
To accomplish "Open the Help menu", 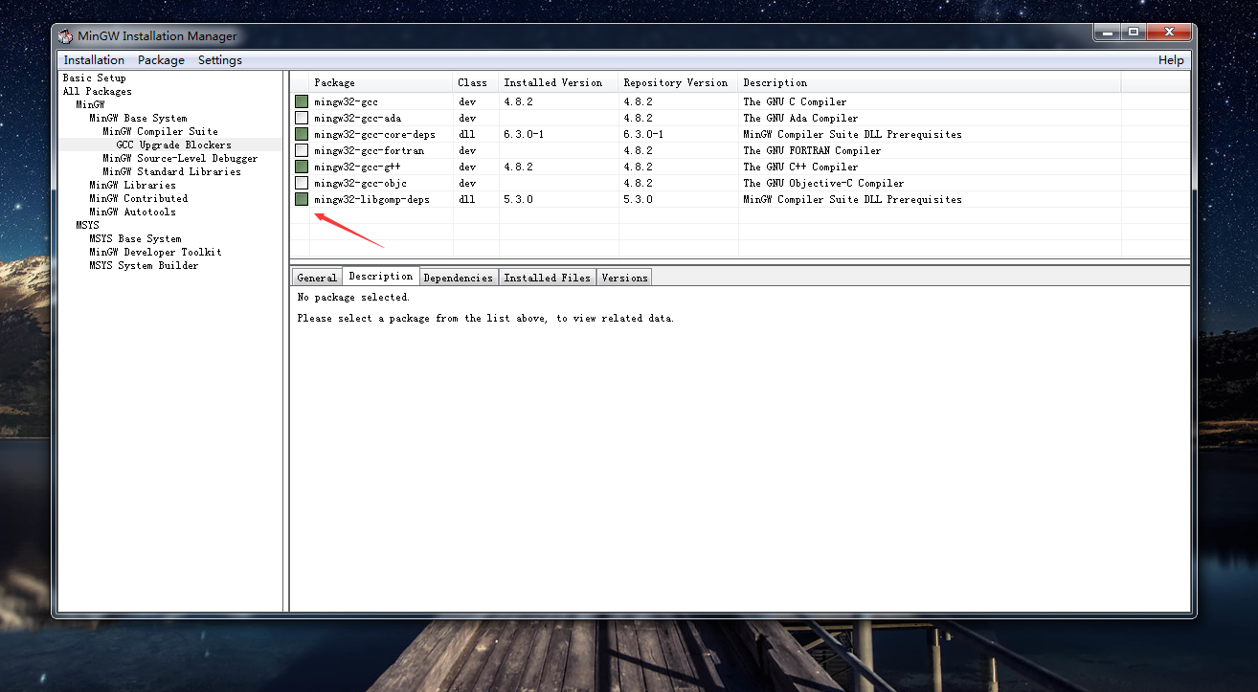I will point(1171,59).
